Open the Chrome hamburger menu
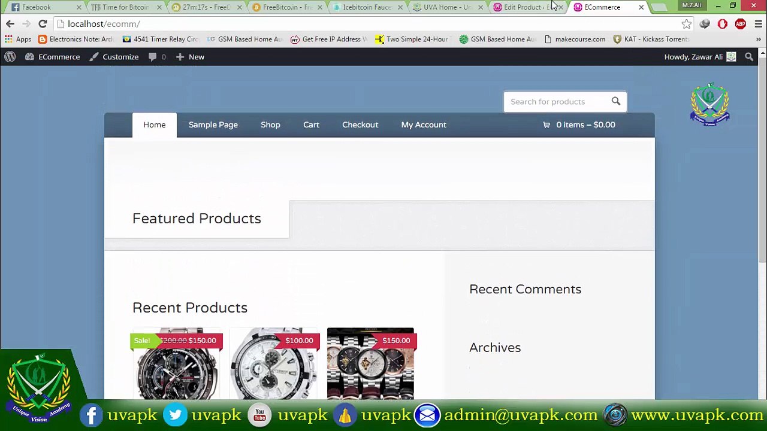767x431 pixels. click(758, 24)
